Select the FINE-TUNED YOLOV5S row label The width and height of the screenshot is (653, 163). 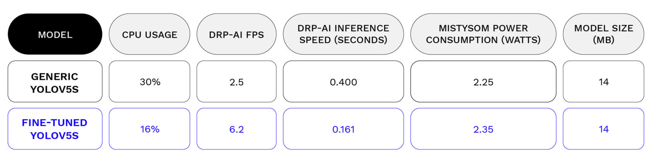(55, 129)
